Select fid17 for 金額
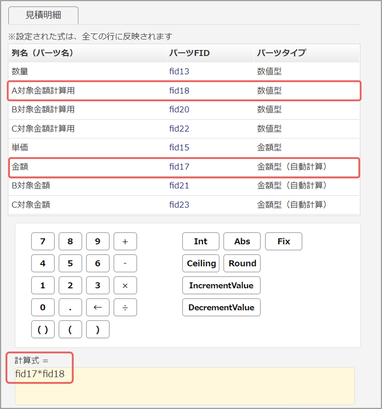 [x=179, y=167]
